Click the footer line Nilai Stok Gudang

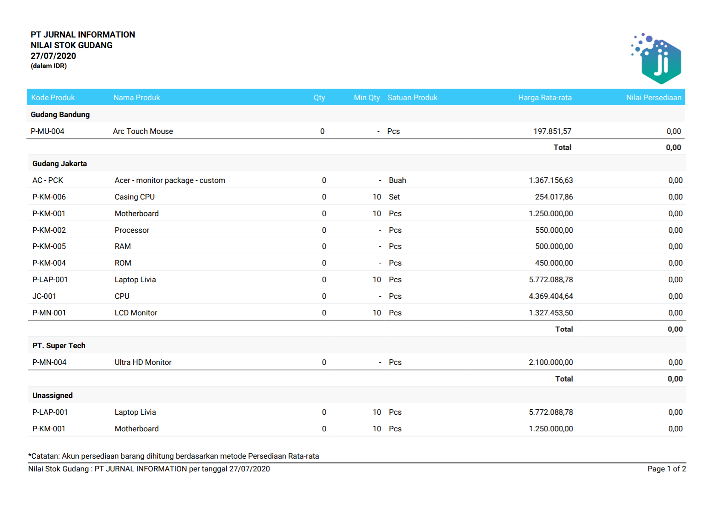(x=149, y=469)
